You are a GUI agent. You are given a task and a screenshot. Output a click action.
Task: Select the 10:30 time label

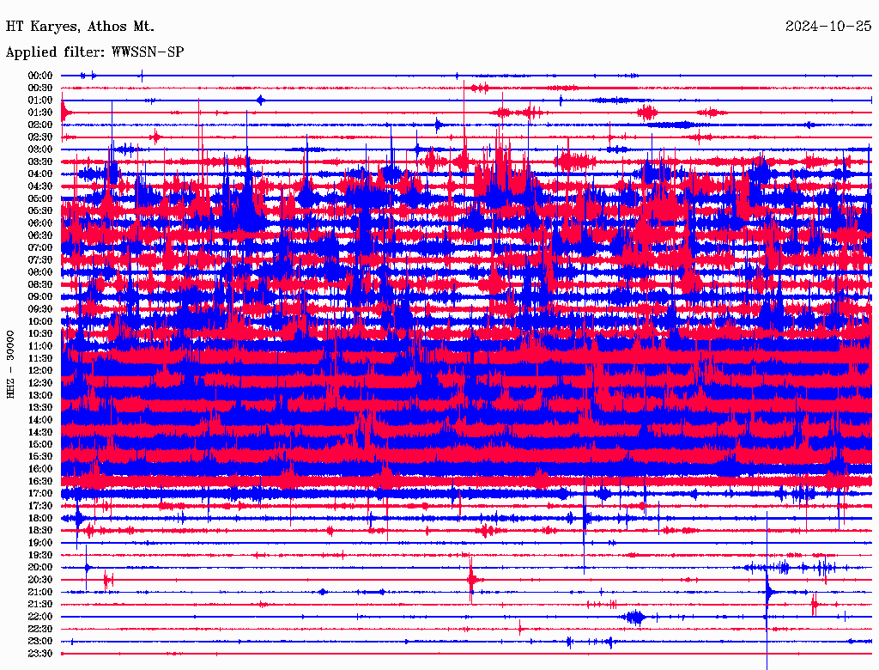[40, 334]
